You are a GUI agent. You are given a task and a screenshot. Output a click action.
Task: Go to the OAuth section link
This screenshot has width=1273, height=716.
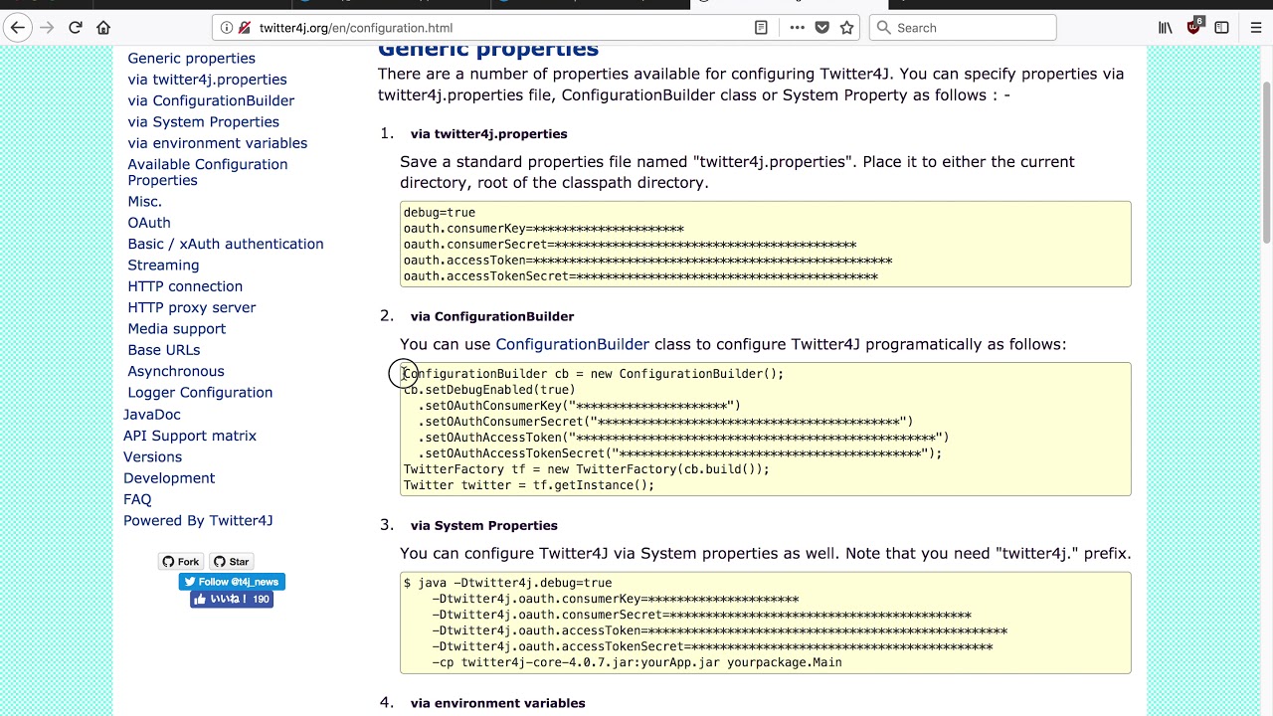pos(149,223)
